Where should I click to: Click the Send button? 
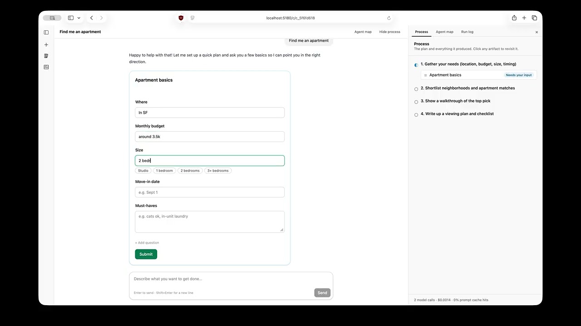[322, 293]
